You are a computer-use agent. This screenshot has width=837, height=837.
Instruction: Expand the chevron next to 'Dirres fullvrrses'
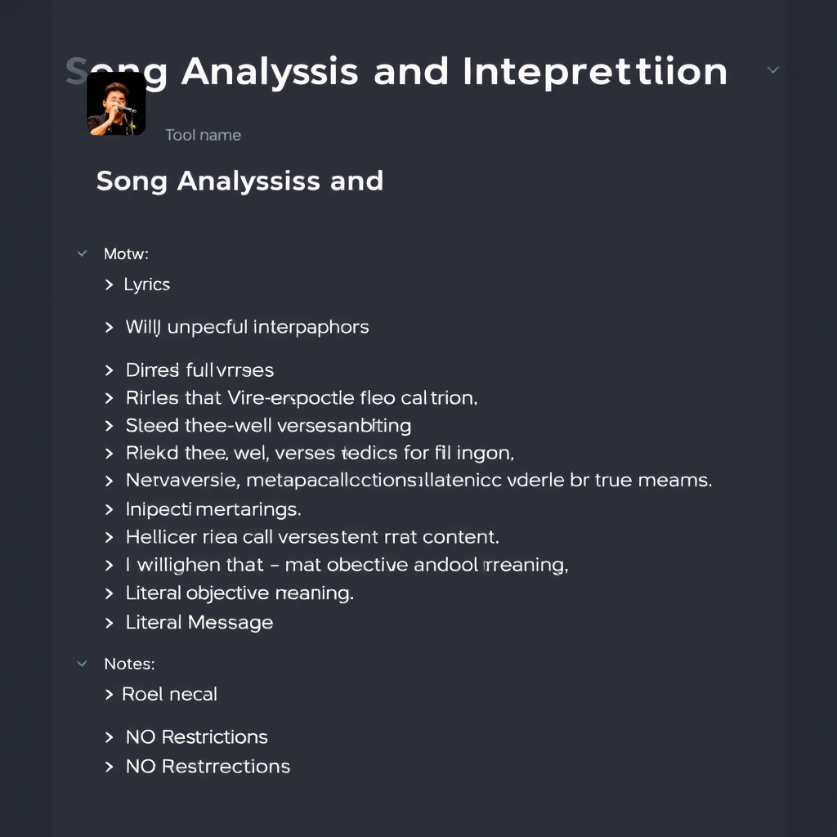click(x=111, y=369)
